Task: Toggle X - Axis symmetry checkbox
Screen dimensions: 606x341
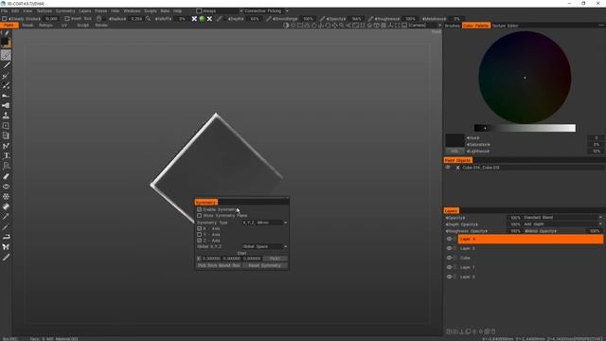Action: [x=200, y=228]
